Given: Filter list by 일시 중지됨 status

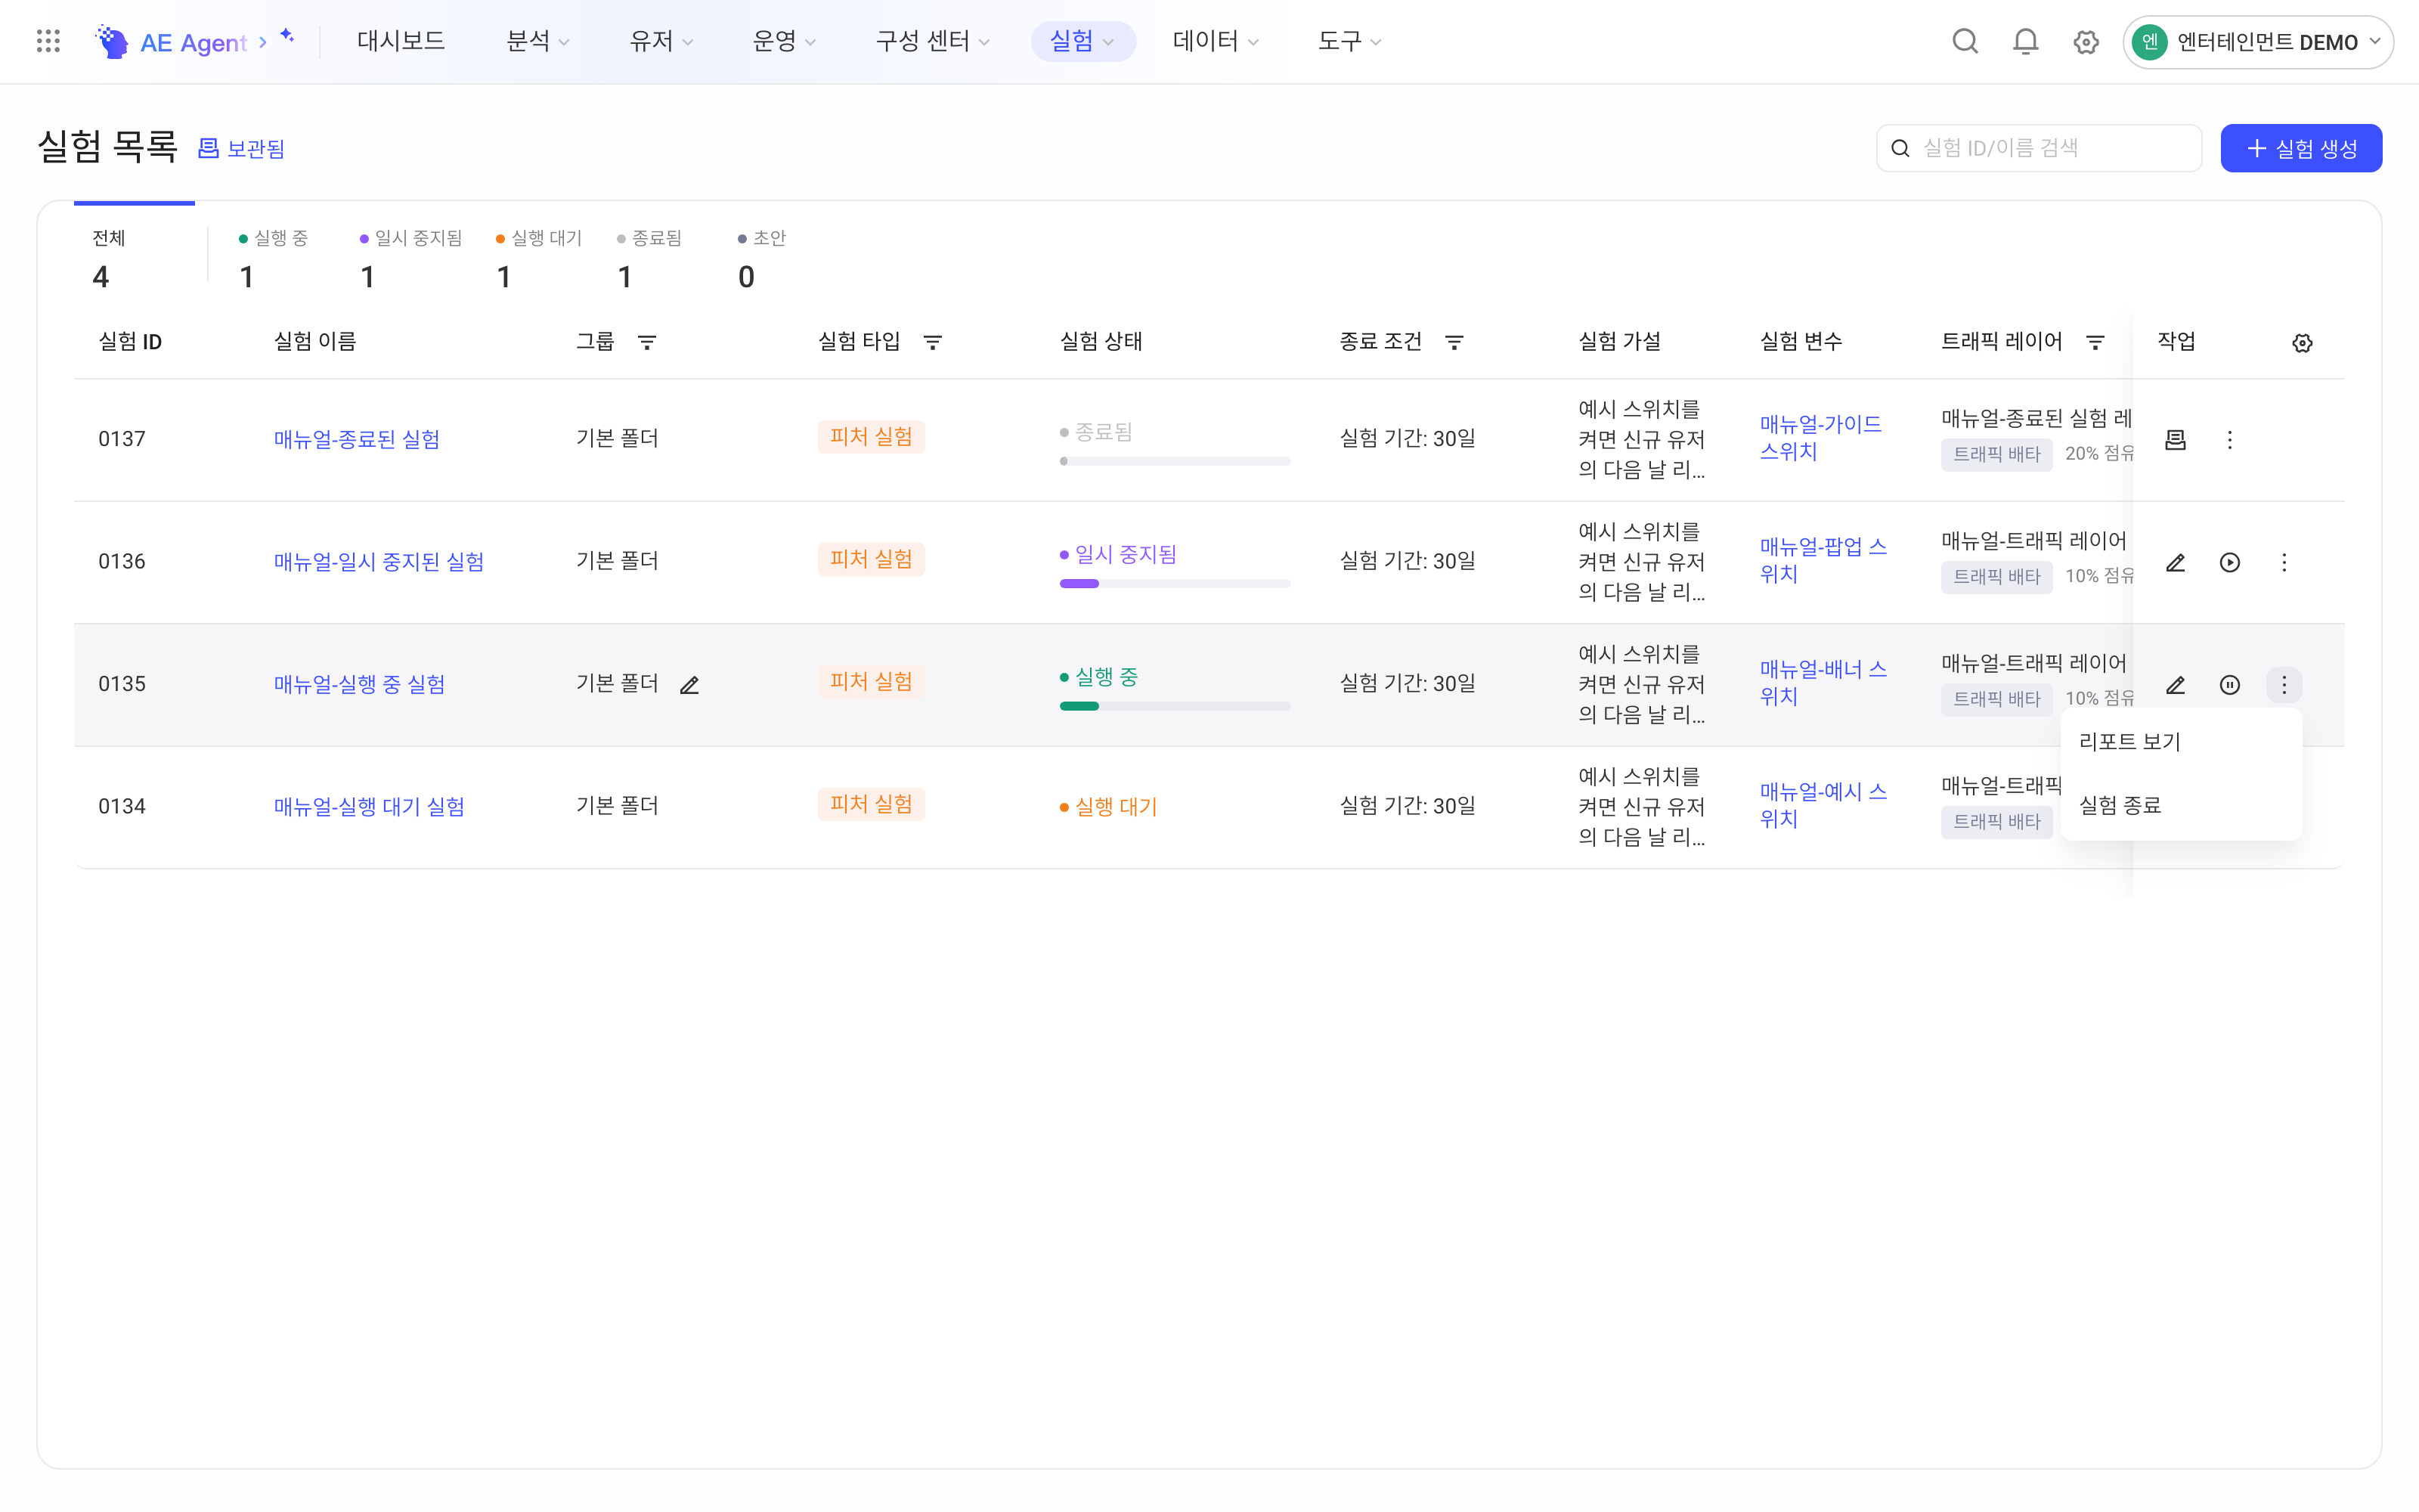Looking at the screenshot, I should [410, 258].
